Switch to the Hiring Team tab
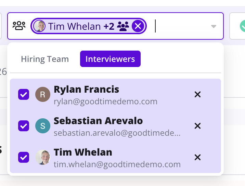The width and height of the screenshot is (245, 186). point(45,59)
